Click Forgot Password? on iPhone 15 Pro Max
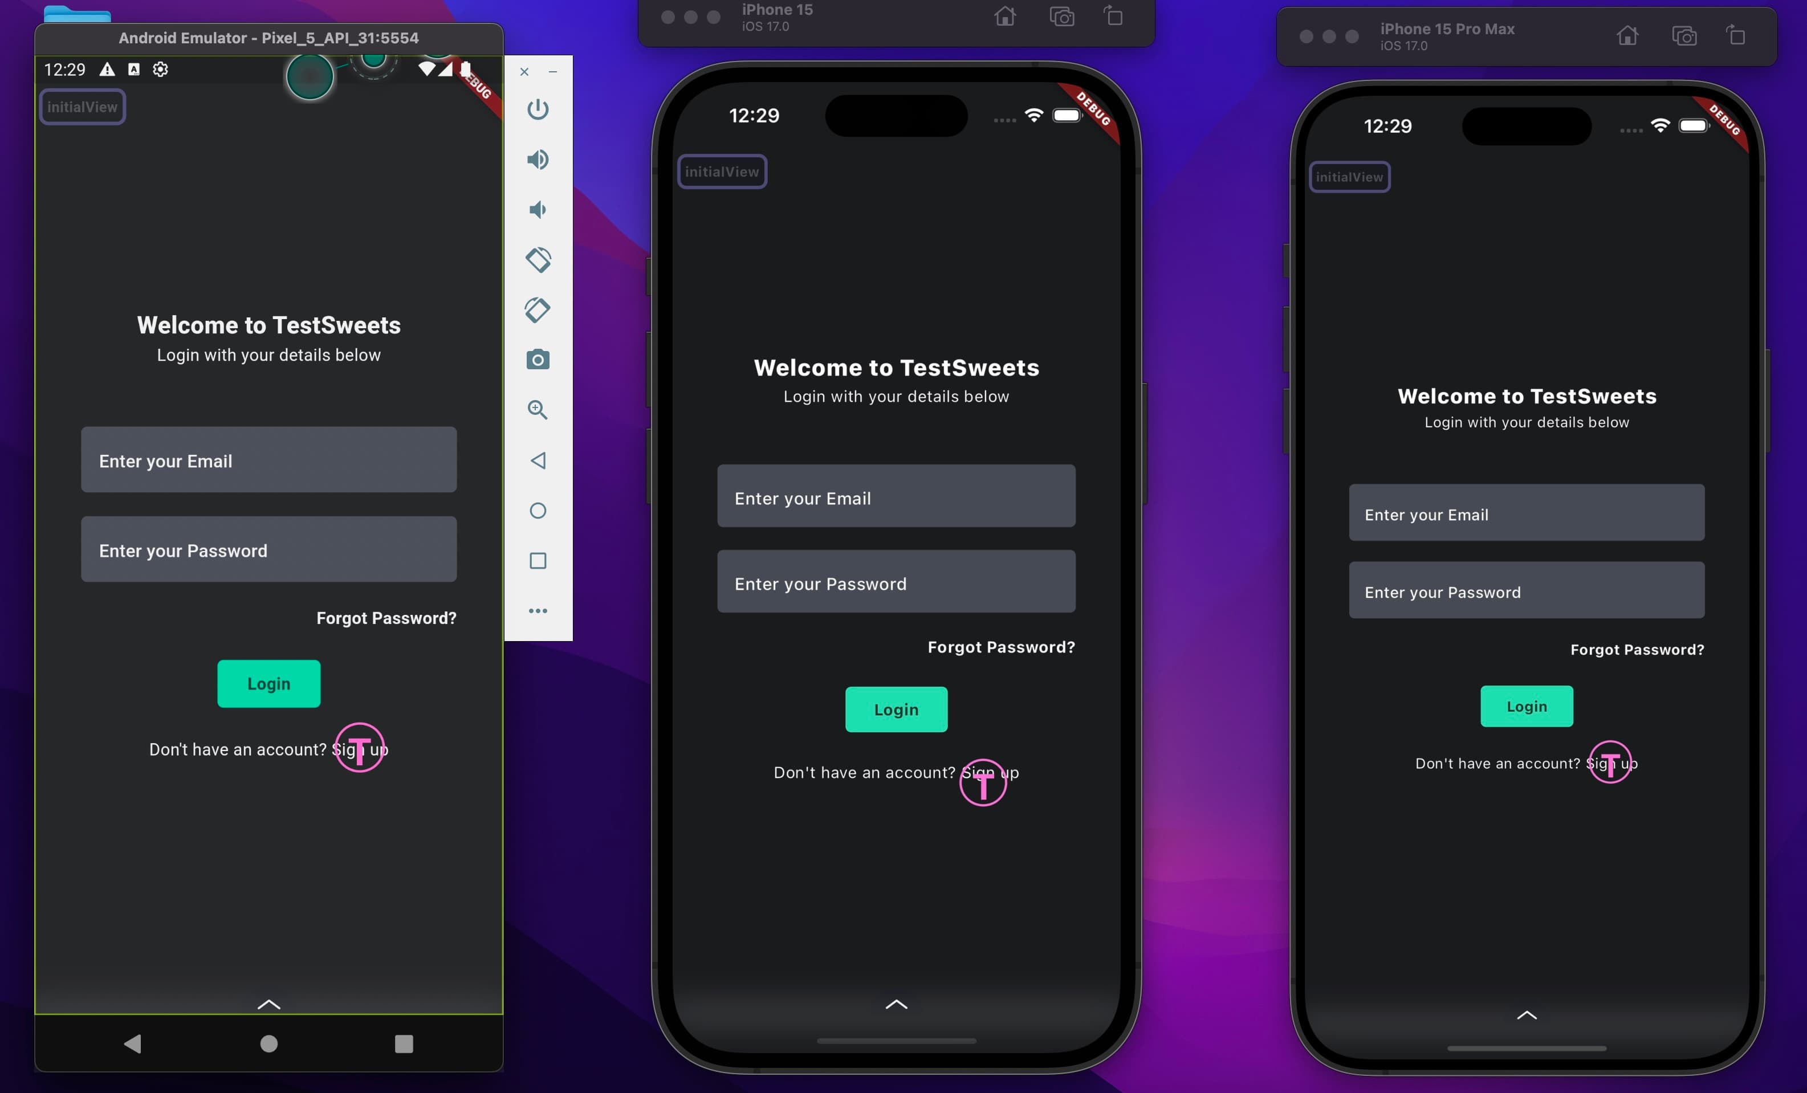This screenshot has height=1093, width=1807. (1637, 648)
